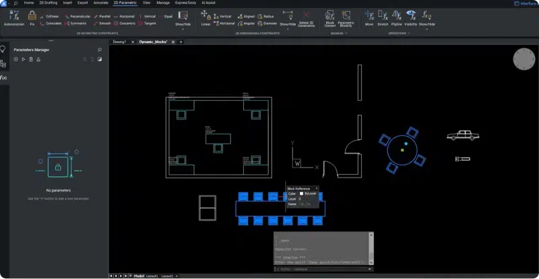Toggle the rightmost Parameters Manager toolbar icon
The height and width of the screenshot is (279, 539).
(100, 59)
